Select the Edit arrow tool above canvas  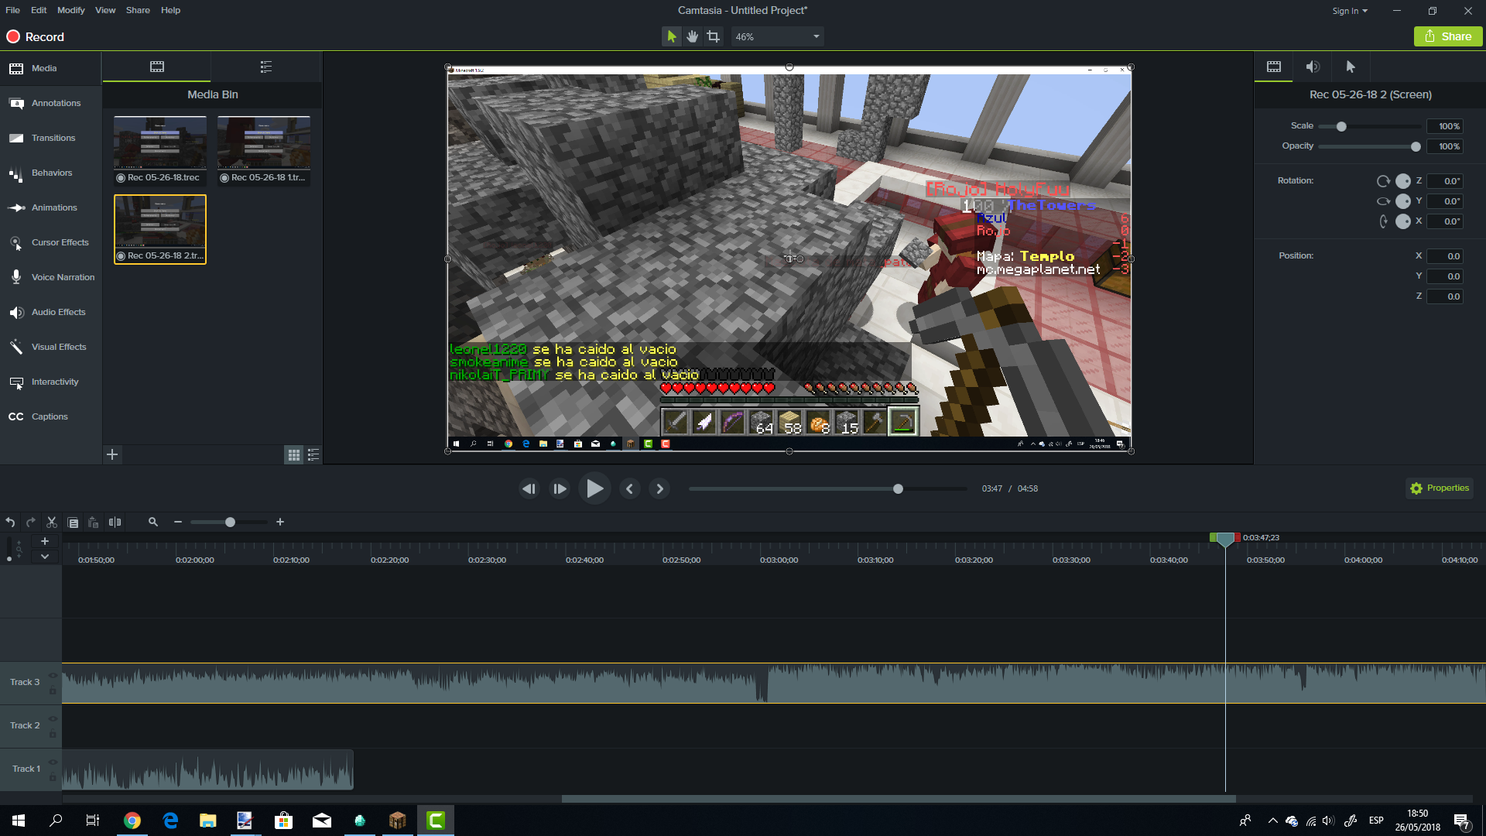pos(671,36)
